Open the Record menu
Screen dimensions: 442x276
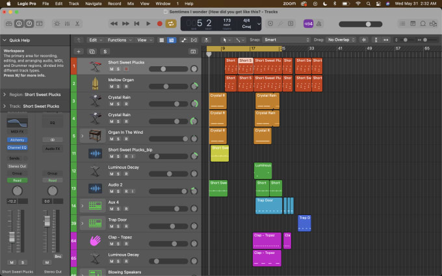click(114, 4)
